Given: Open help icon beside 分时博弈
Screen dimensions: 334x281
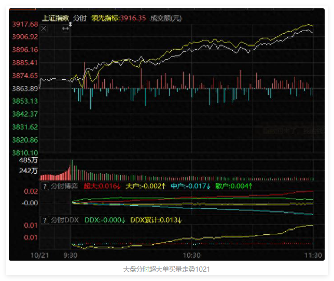Looking at the screenshot, I should point(45,186).
